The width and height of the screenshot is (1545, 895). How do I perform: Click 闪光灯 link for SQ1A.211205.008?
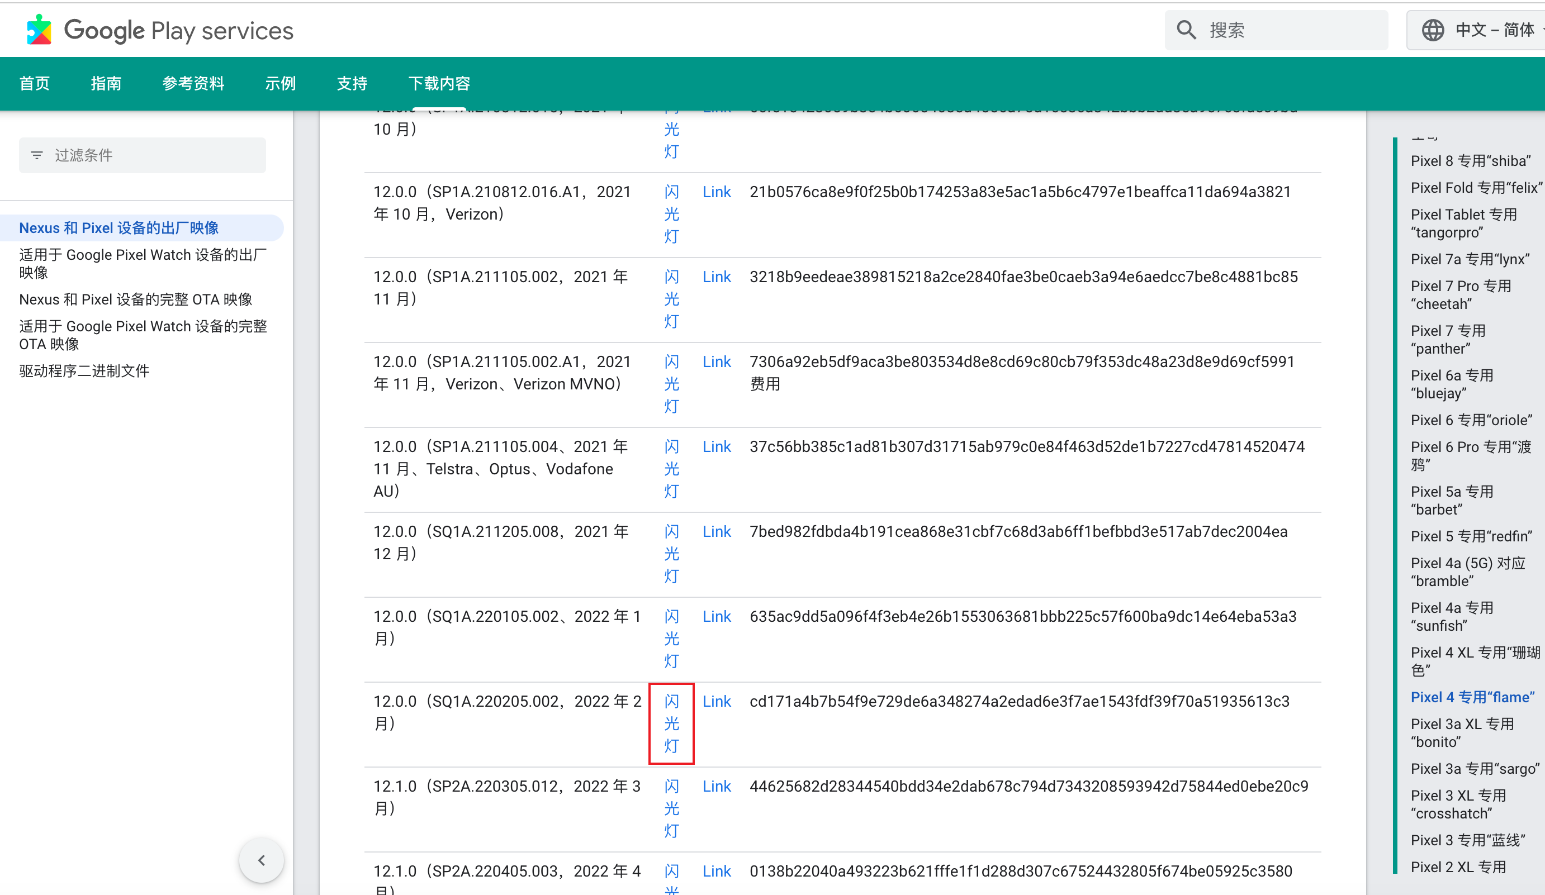click(x=671, y=554)
